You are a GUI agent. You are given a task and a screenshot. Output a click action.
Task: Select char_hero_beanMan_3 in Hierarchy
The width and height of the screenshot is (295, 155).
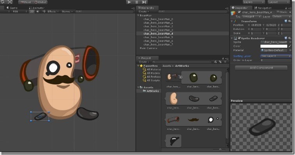(x=158, y=30)
